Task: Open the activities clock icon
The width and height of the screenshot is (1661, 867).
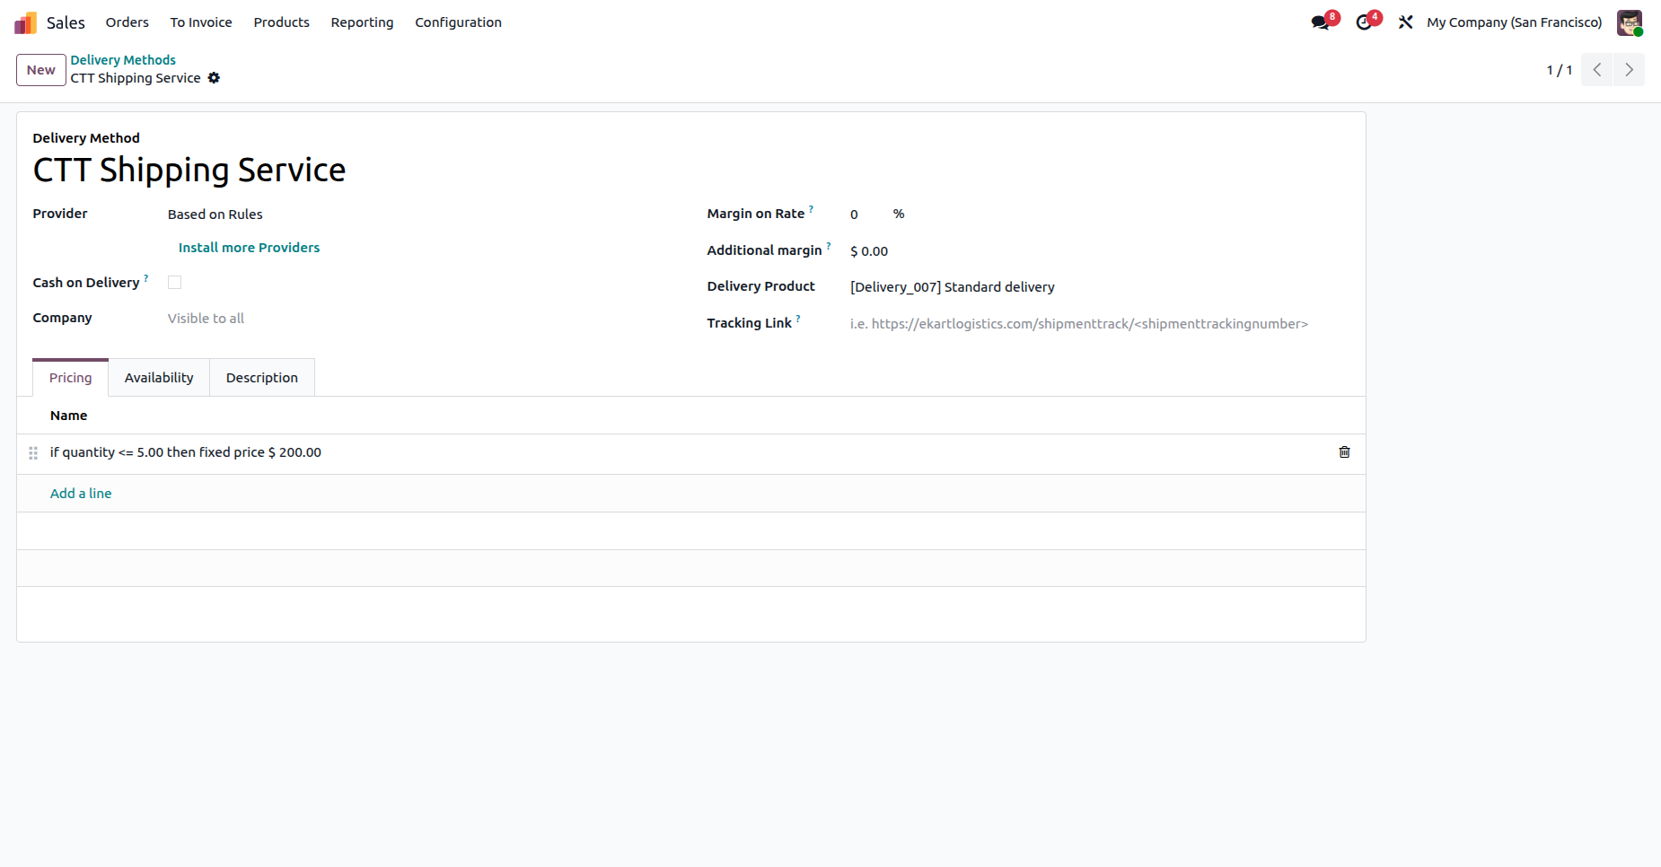Action: (1364, 22)
